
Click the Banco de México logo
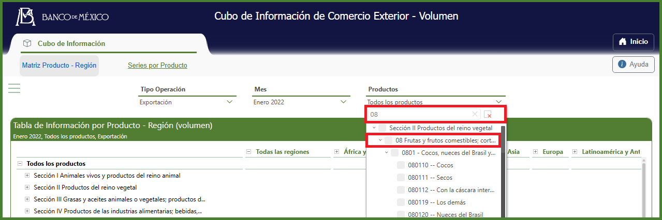(x=62, y=17)
